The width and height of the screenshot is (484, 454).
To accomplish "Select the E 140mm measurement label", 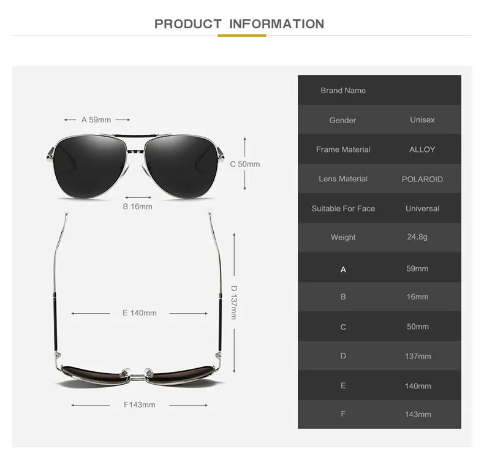I will point(140,313).
